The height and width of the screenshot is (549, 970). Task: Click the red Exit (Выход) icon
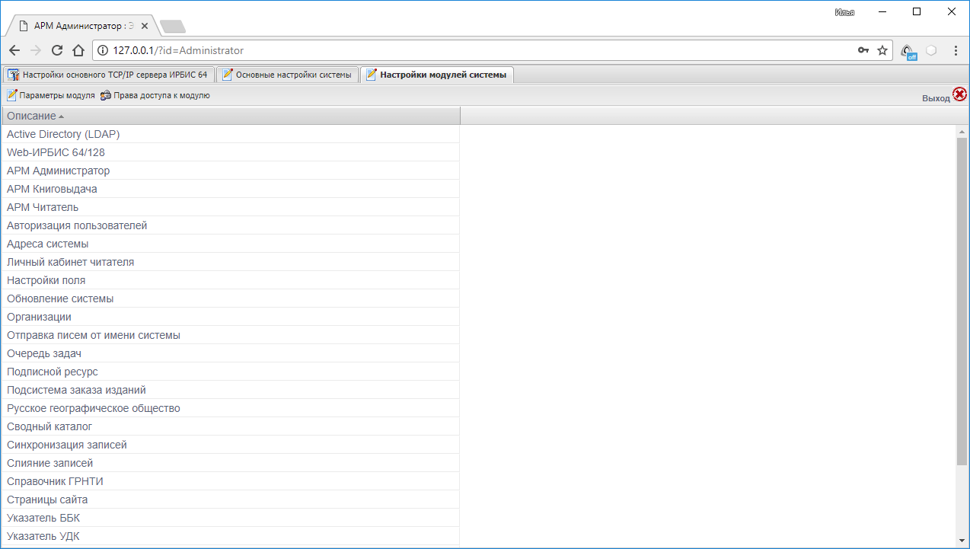pyautogui.click(x=959, y=95)
